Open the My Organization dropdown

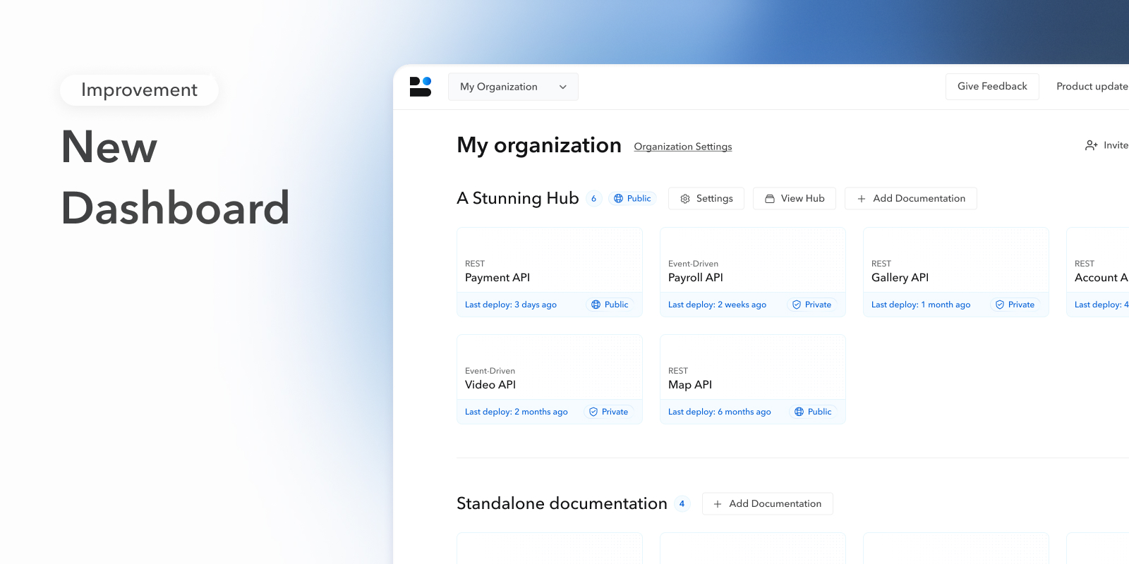pyautogui.click(x=513, y=87)
